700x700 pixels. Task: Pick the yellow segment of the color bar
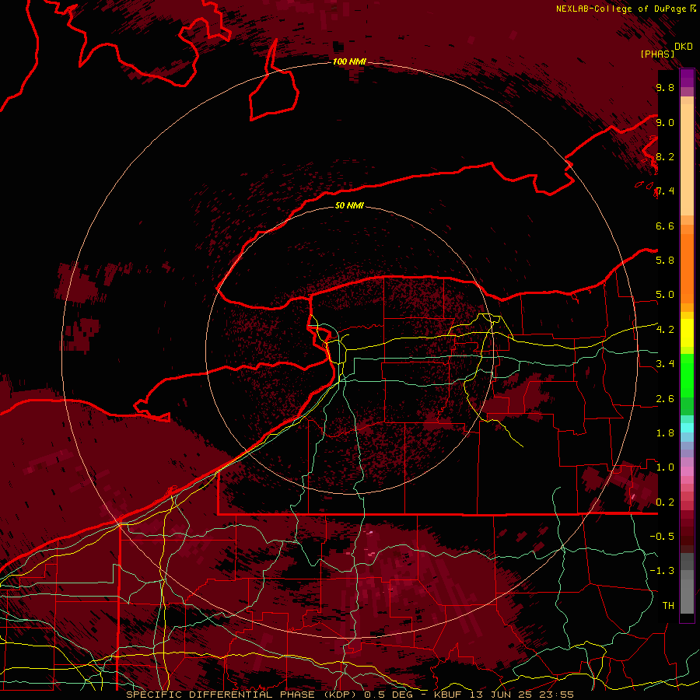(x=687, y=333)
